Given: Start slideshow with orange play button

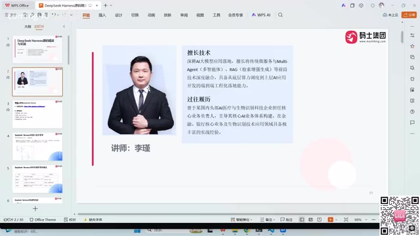Looking at the screenshot, I should click(x=330, y=220).
